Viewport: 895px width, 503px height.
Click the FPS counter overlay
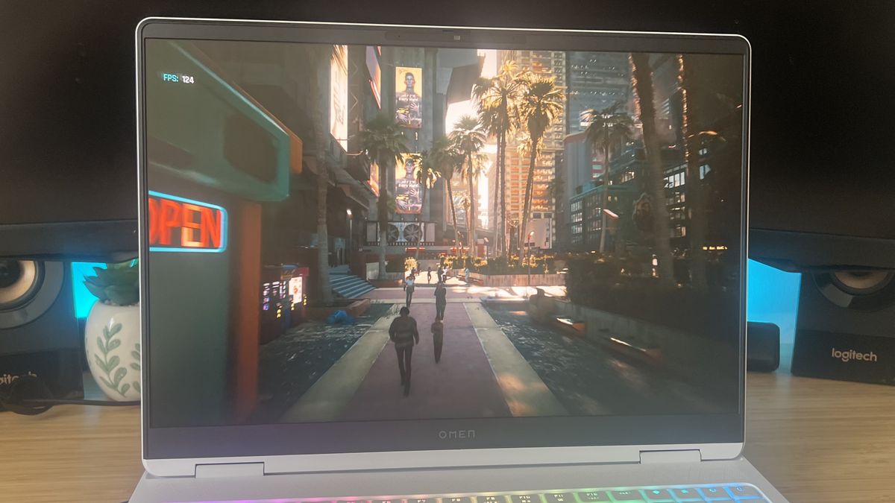(x=178, y=78)
